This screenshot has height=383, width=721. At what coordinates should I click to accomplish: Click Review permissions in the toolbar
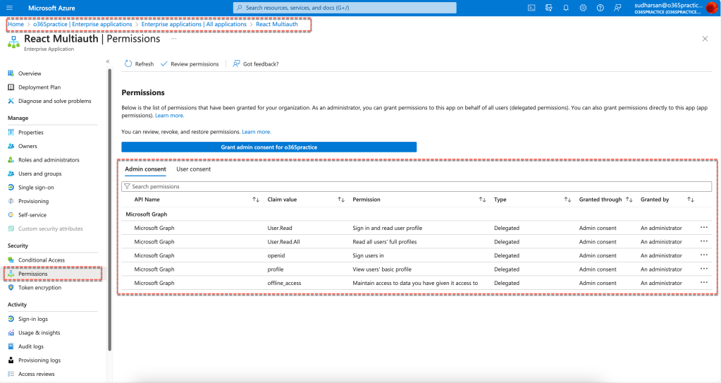pyautogui.click(x=190, y=64)
